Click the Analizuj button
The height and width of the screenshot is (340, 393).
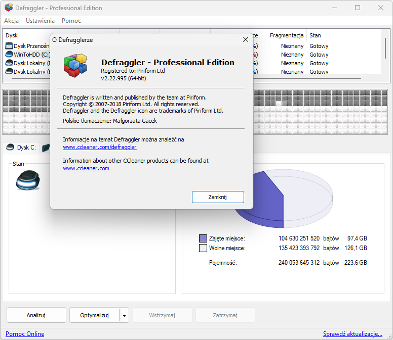coord(36,315)
